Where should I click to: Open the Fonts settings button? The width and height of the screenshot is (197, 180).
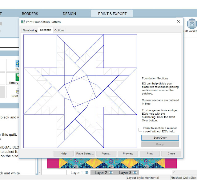click(x=107, y=153)
